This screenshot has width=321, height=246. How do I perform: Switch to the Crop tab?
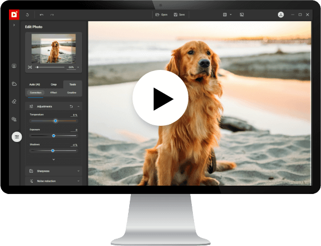pyautogui.click(x=54, y=84)
